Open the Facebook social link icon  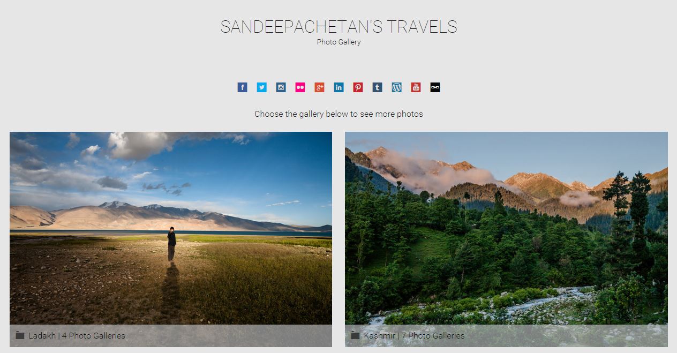click(x=242, y=87)
